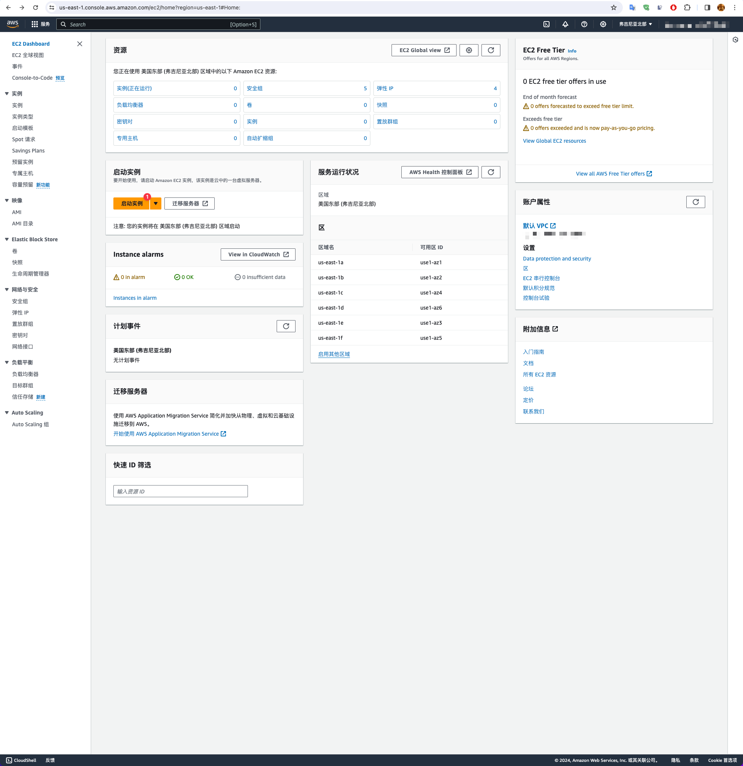Open View Global EC2 resources link

pos(554,141)
